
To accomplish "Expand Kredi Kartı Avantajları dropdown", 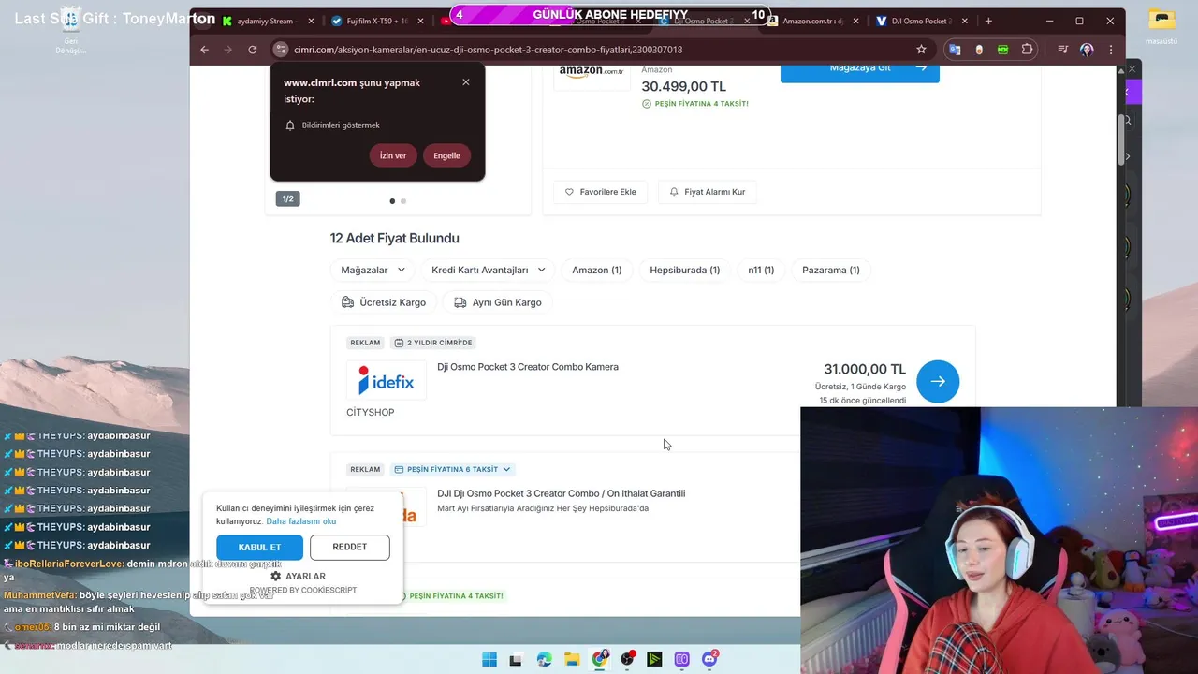I will coord(488,270).
